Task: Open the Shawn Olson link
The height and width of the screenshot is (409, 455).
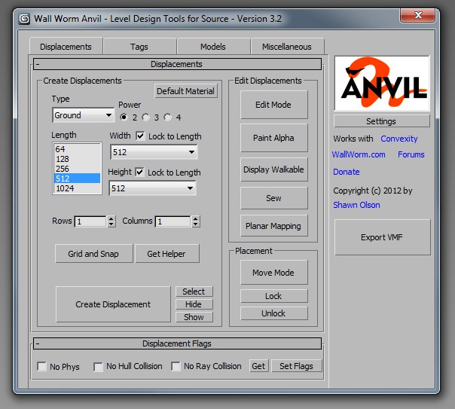Action: click(x=356, y=205)
